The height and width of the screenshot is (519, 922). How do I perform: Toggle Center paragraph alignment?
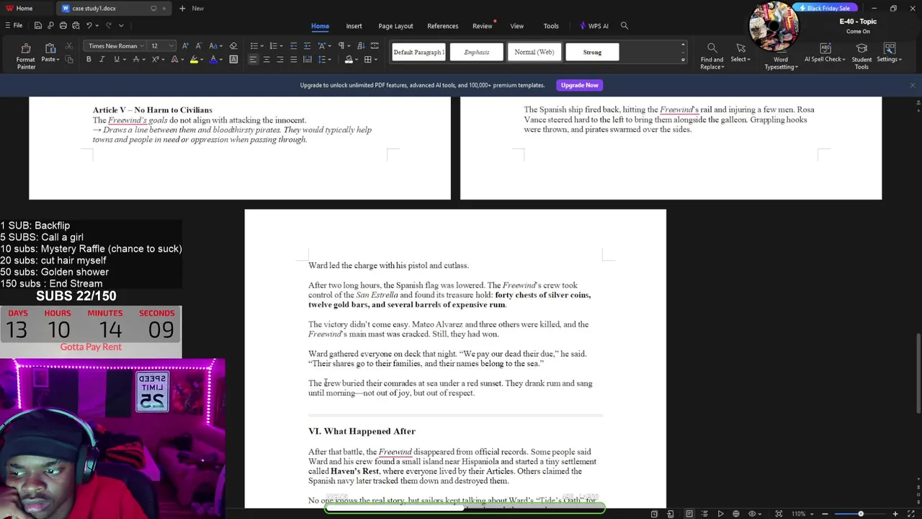point(267,59)
